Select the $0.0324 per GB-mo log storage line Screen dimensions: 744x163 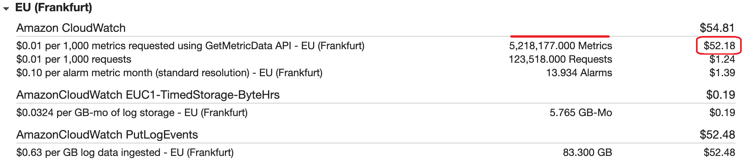point(132,113)
